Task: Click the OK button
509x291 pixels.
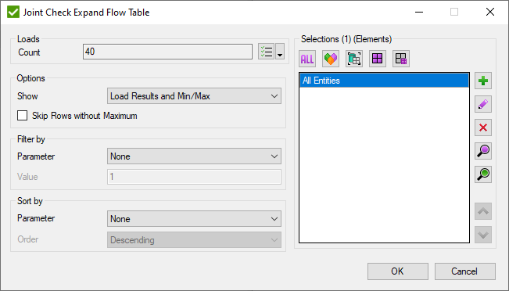Action: [x=398, y=271]
